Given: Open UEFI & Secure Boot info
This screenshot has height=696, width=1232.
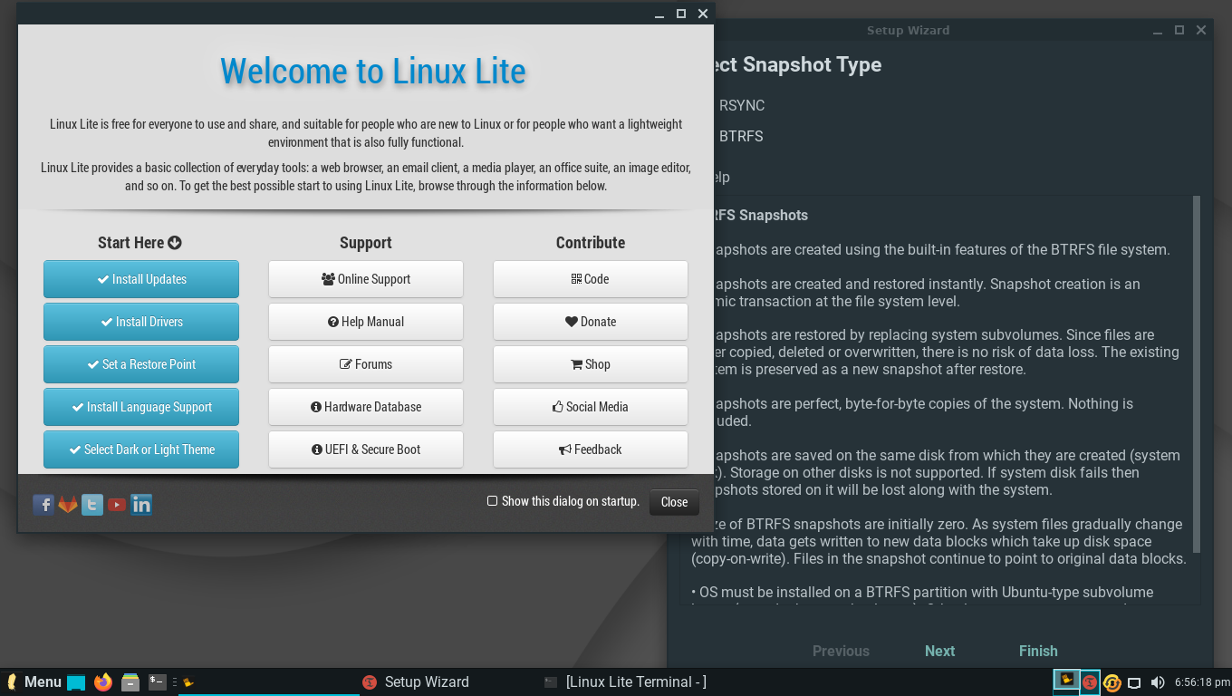Looking at the screenshot, I should point(366,449).
